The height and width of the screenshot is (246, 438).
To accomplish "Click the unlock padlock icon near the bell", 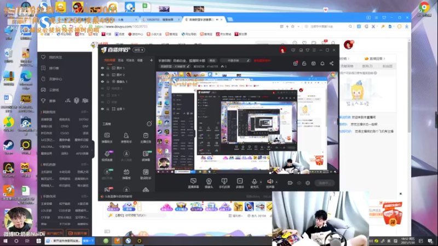I will 304,63.
